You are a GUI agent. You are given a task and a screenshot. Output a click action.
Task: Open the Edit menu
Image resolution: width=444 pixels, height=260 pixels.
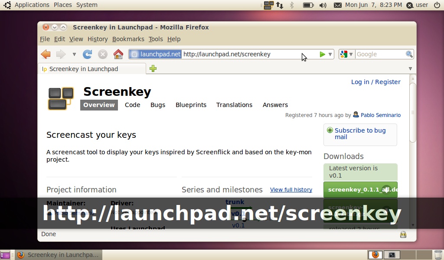click(x=59, y=39)
